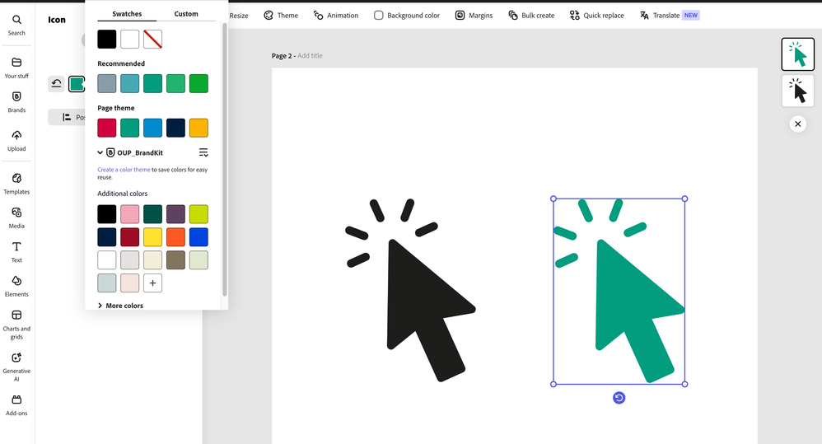Image resolution: width=822 pixels, height=444 pixels.
Task: Close the icon variants panel
Action: pyautogui.click(x=797, y=124)
